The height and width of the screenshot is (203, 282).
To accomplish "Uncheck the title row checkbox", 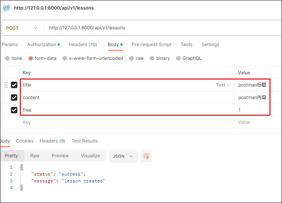I will point(14,85).
